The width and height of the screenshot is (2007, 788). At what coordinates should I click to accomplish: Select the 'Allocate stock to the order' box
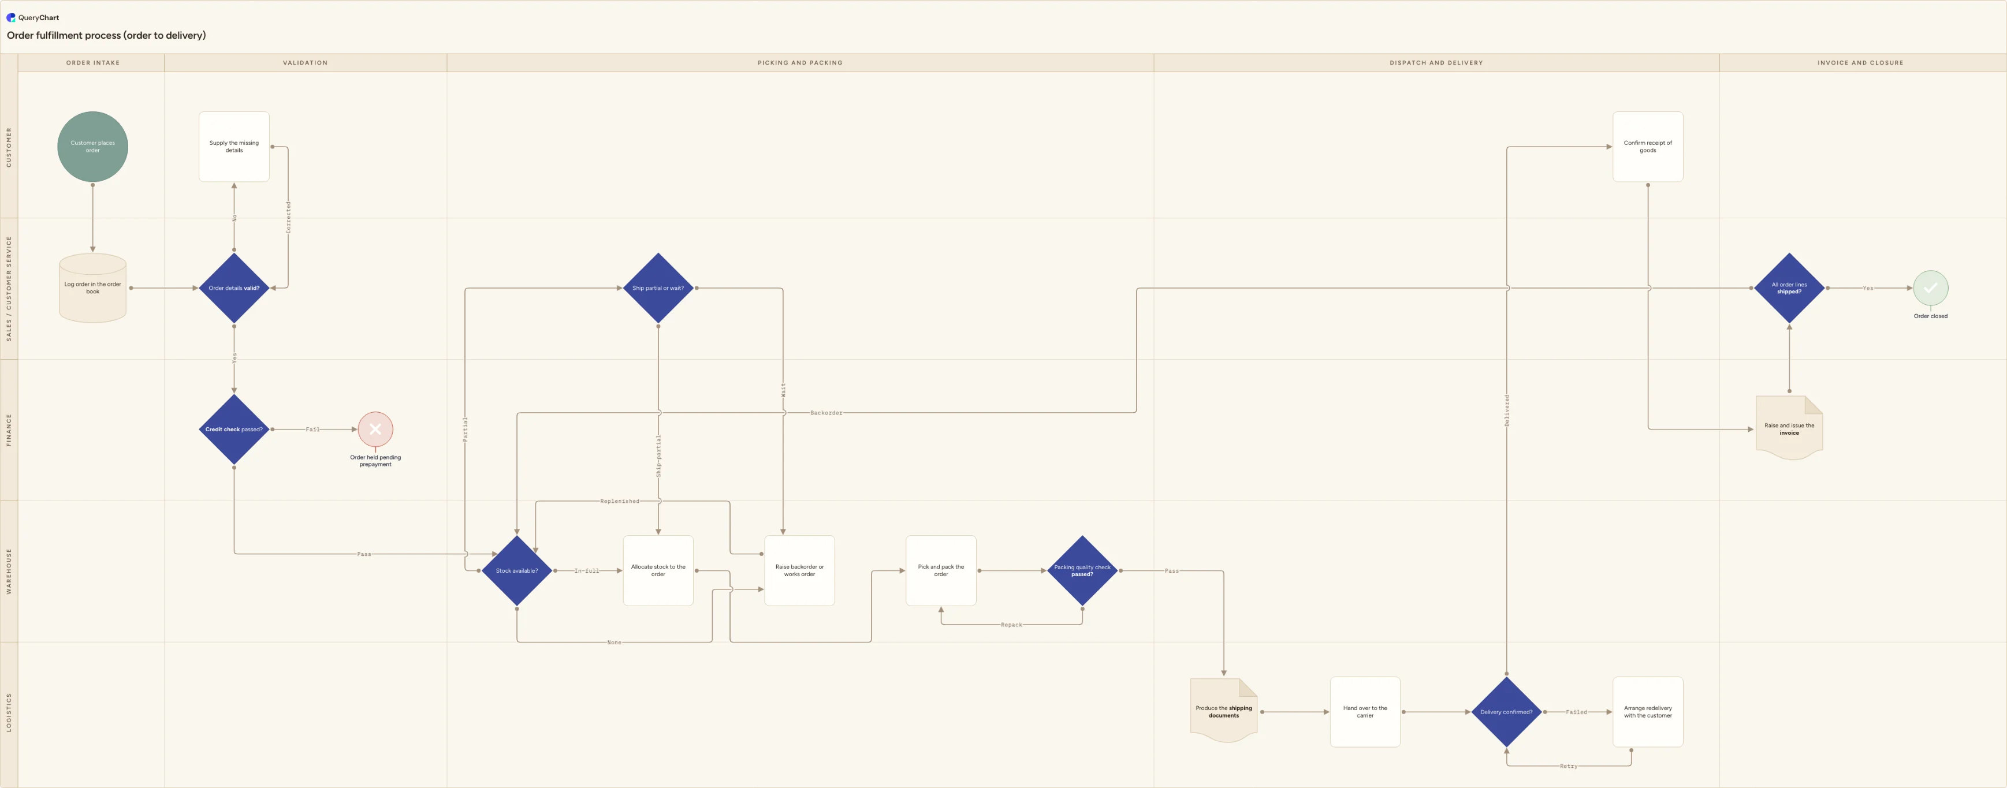[658, 571]
